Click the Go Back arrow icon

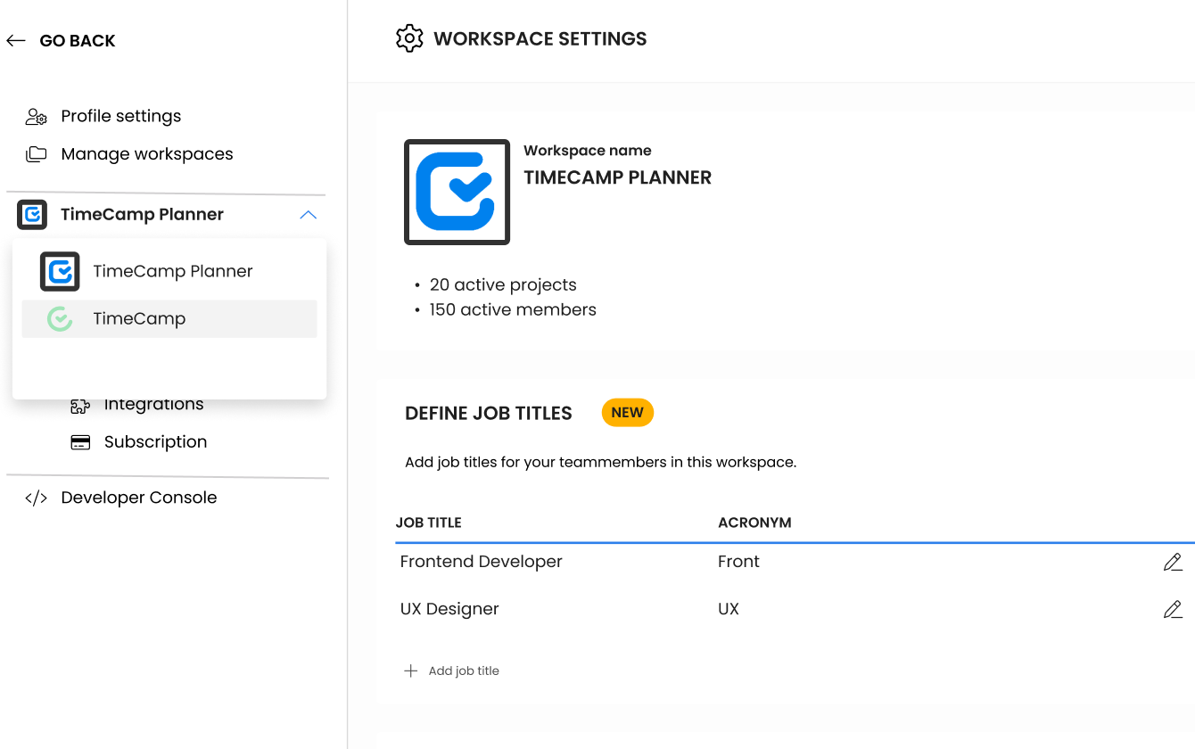(16, 41)
